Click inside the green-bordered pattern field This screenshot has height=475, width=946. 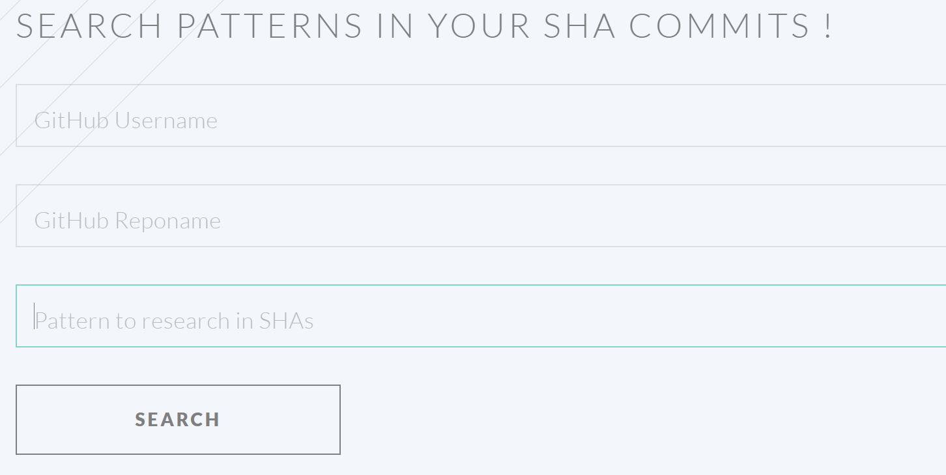pyautogui.click(x=481, y=316)
